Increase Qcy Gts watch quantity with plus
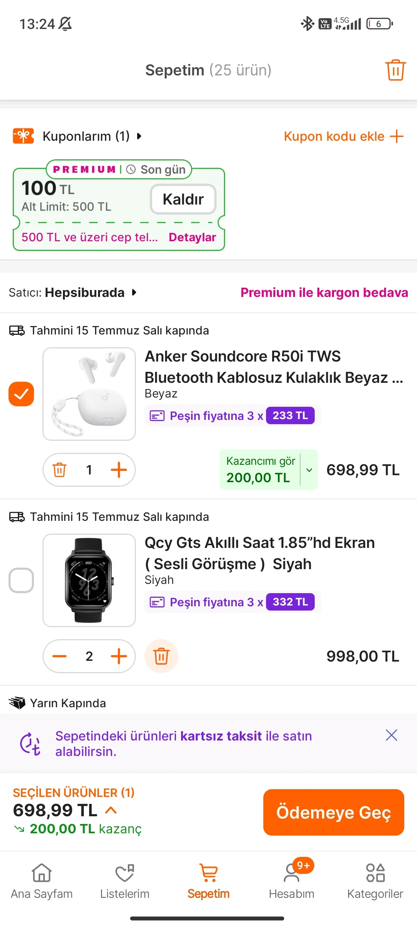Image resolution: width=417 pixels, height=928 pixels. click(119, 656)
